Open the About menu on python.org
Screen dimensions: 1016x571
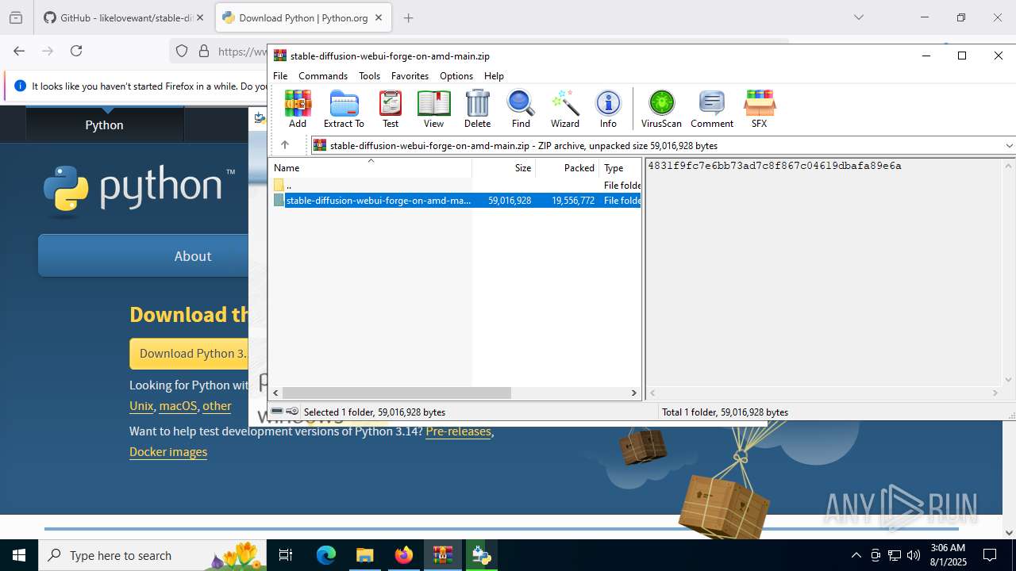[x=193, y=255]
